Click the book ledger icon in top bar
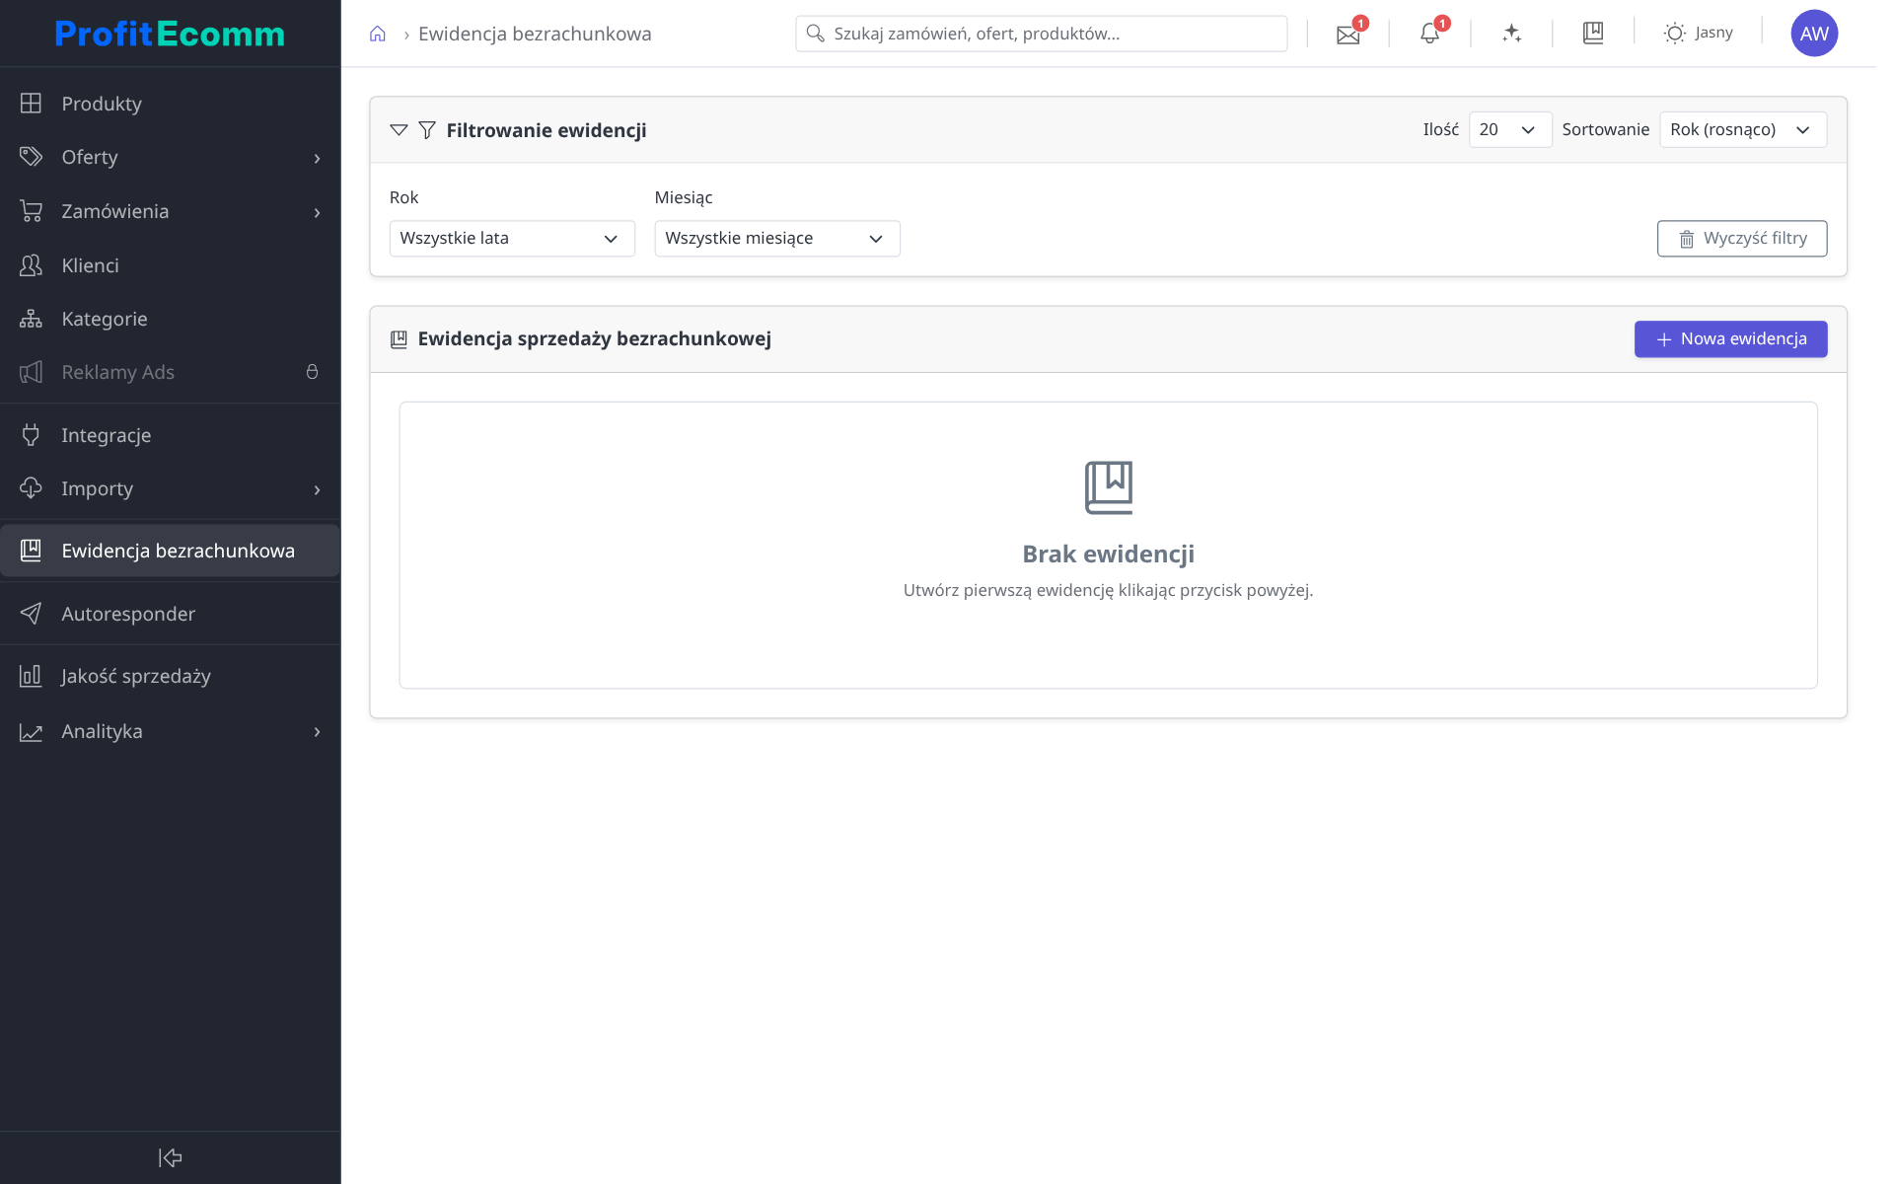Screen dimensions: 1894x1184 [1593, 34]
